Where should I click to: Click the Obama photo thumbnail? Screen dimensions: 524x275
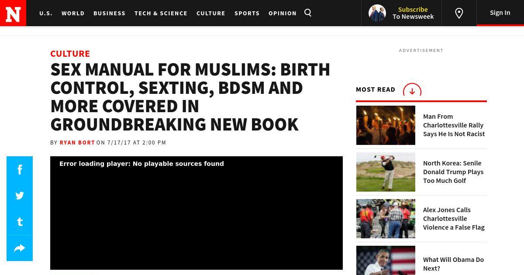click(x=386, y=261)
